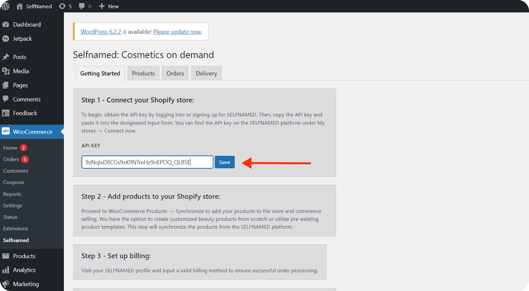Click the Analytics bar chart icon

pos(6,270)
